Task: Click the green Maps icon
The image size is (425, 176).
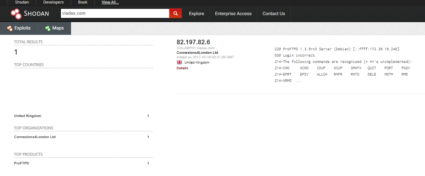Action: (x=47, y=28)
